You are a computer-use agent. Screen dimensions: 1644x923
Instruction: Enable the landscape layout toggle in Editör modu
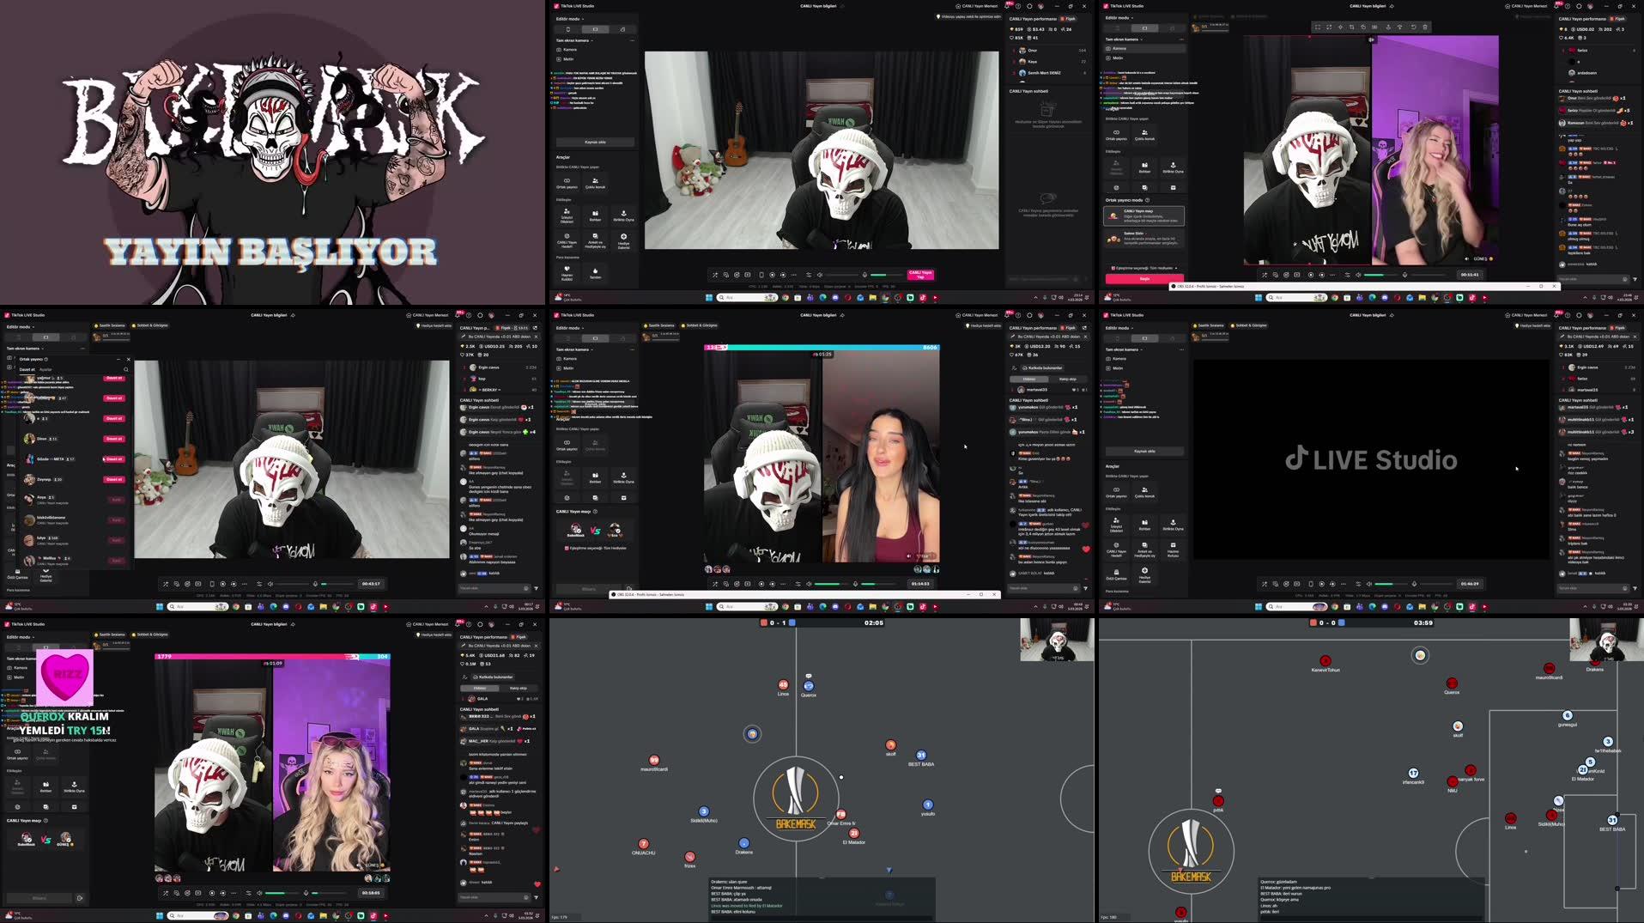click(x=595, y=29)
